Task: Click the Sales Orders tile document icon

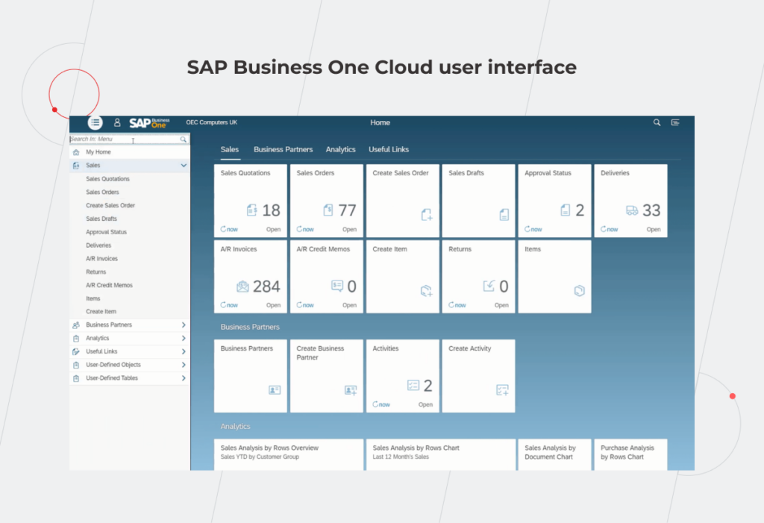Action: pyautogui.click(x=328, y=210)
